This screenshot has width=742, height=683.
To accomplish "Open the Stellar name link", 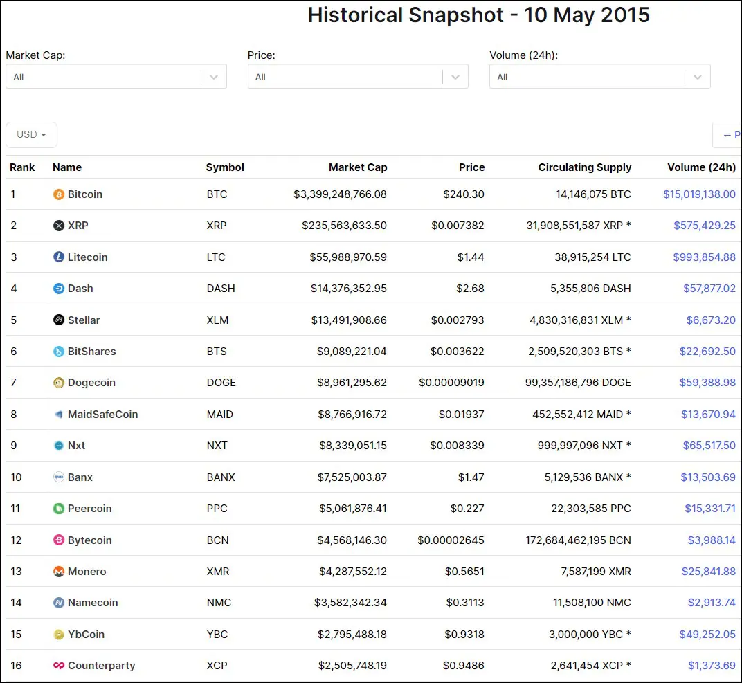I will tap(84, 320).
